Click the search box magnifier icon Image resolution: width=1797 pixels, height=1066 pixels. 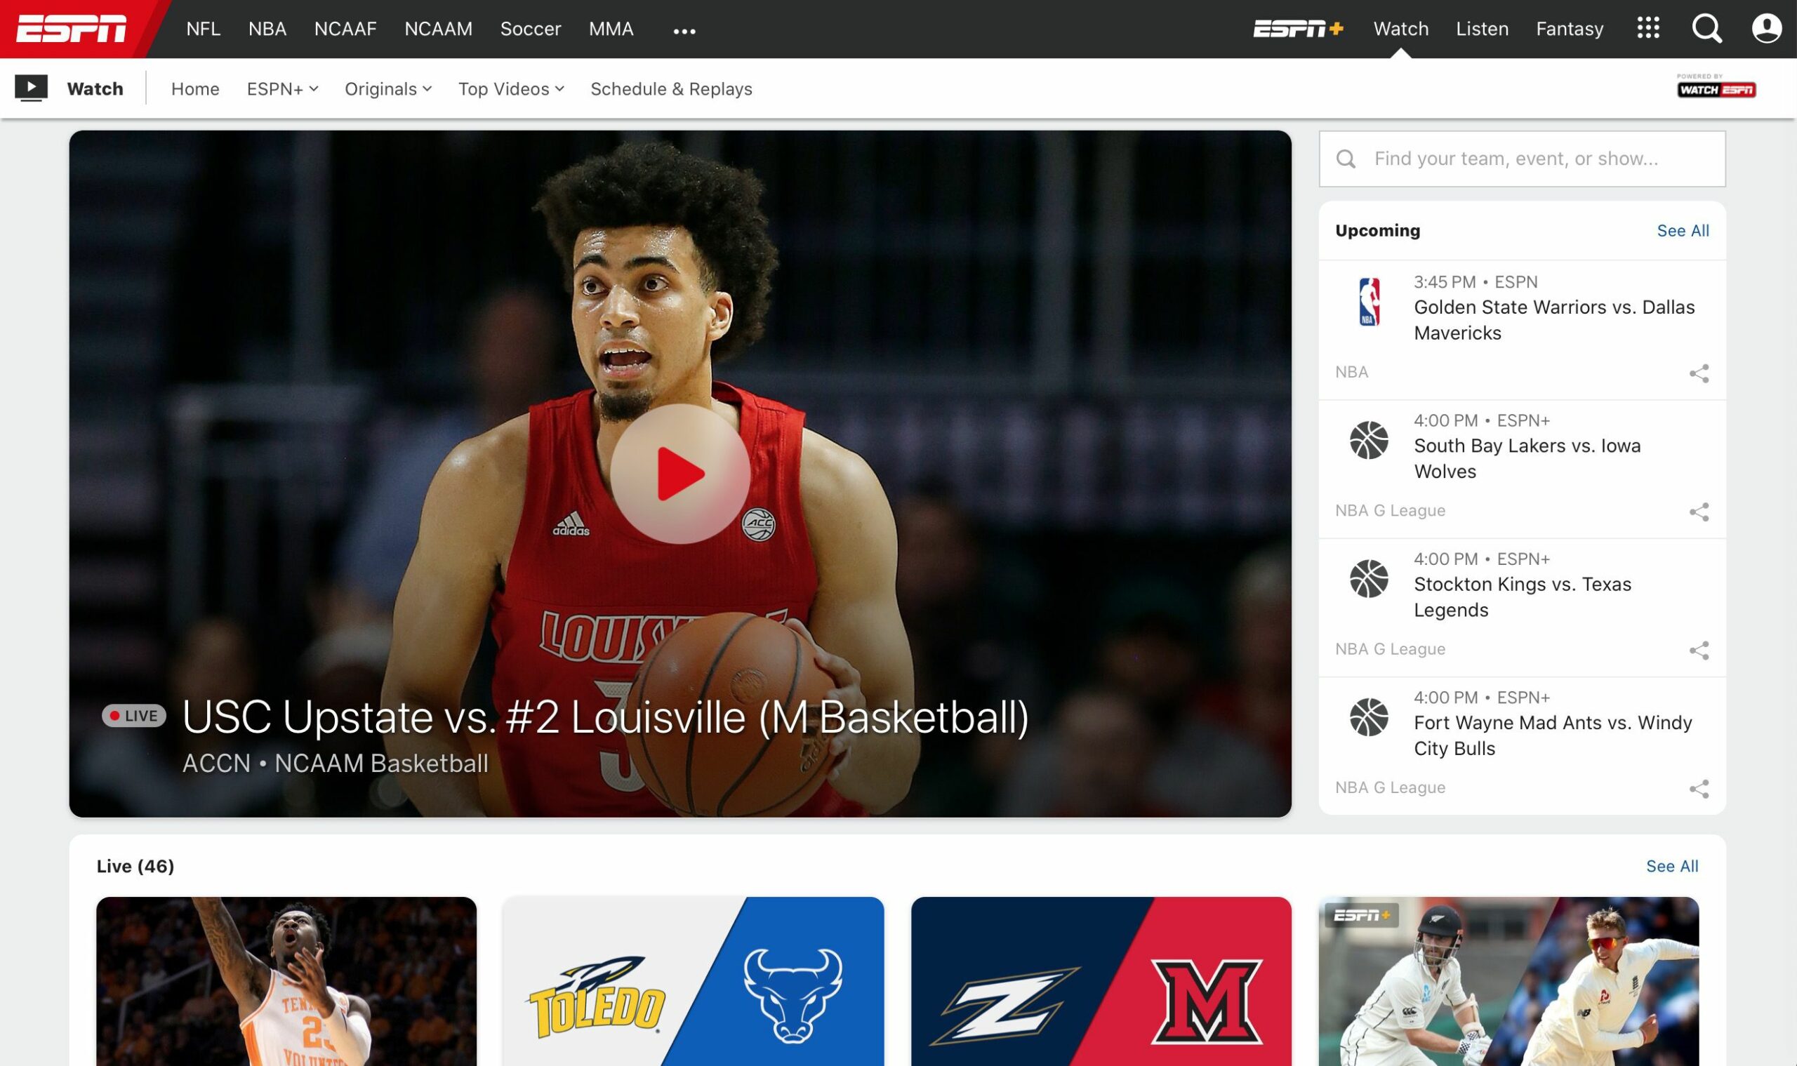click(x=1346, y=159)
